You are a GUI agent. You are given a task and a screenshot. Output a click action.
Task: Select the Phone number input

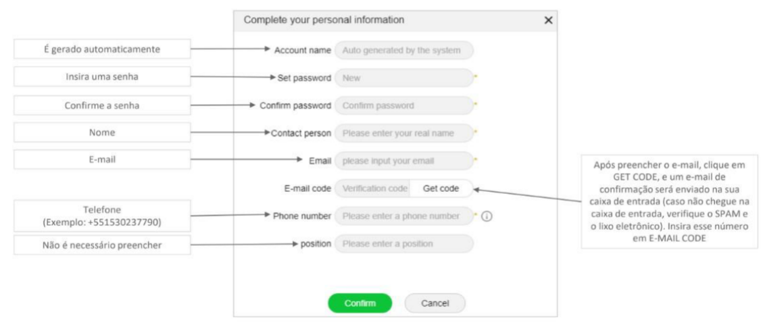[403, 216]
